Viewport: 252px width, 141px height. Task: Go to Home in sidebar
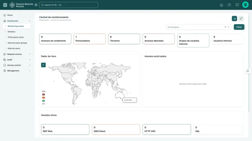(x=10, y=15)
